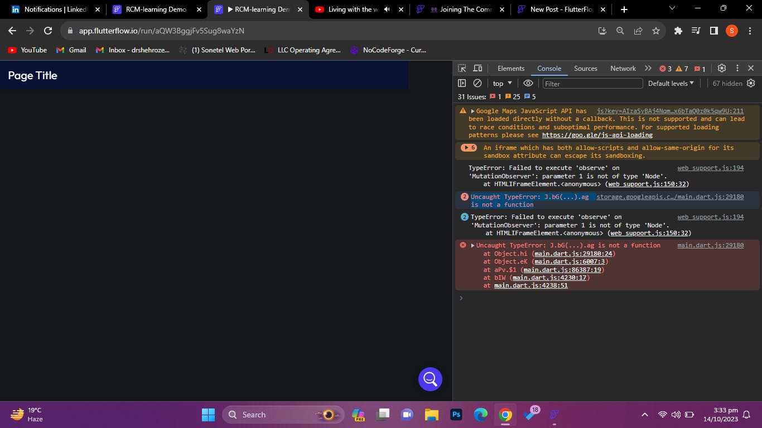
Task: Expand the Uncaught TypeError stack trace
Action: (473, 246)
